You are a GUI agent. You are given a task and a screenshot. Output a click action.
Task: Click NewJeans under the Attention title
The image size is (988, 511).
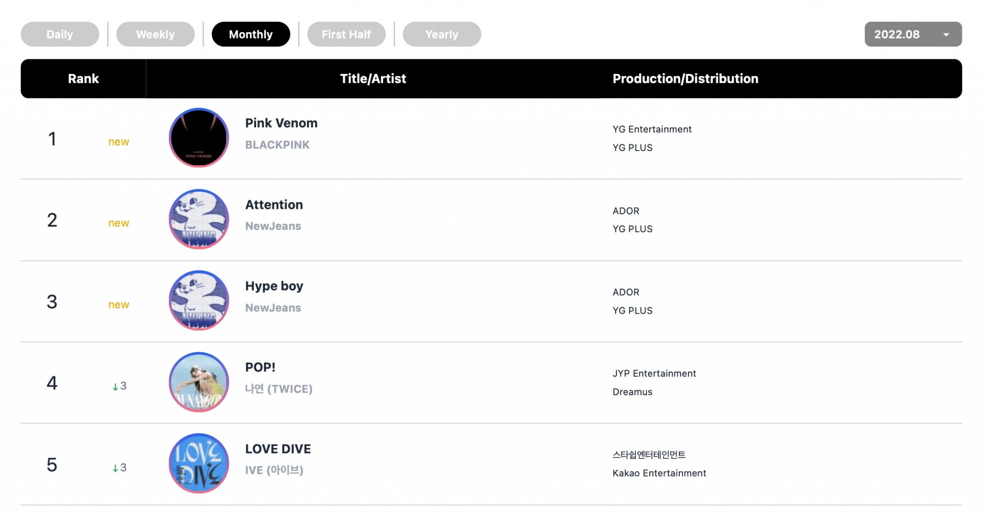[x=273, y=226]
